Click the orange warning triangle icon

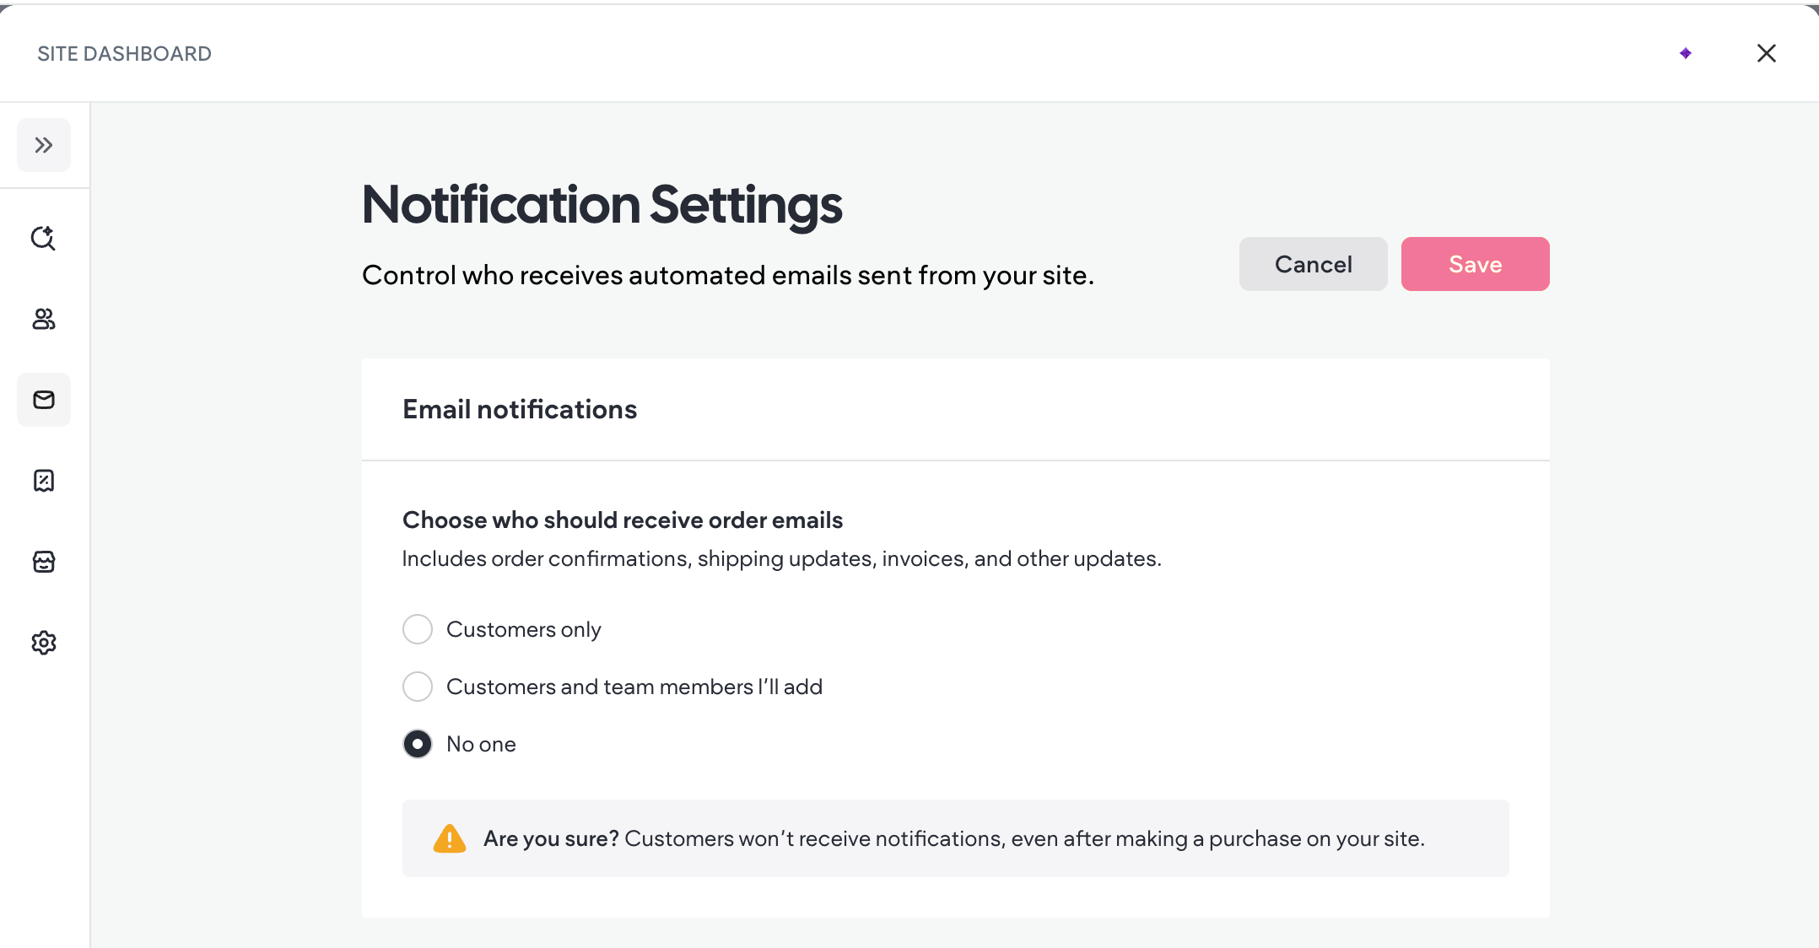(450, 839)
